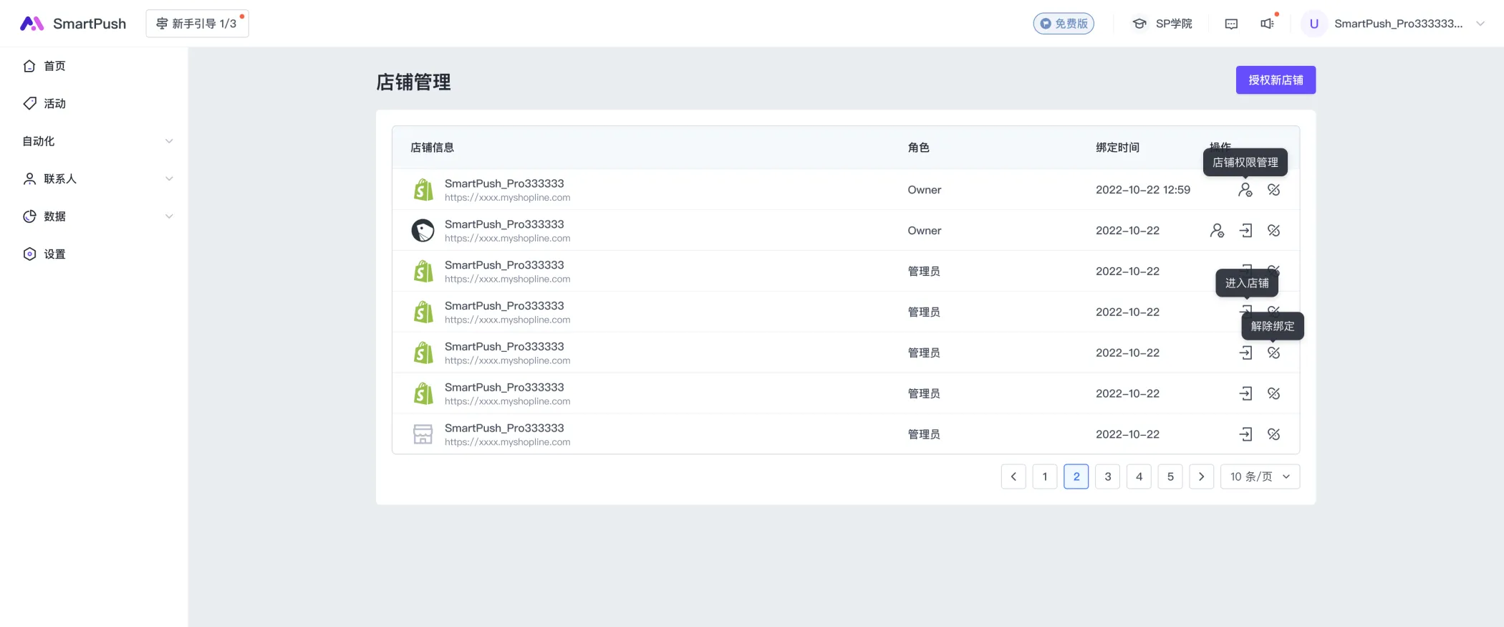Click the unbind icon in last store row

coord(1273,434)
